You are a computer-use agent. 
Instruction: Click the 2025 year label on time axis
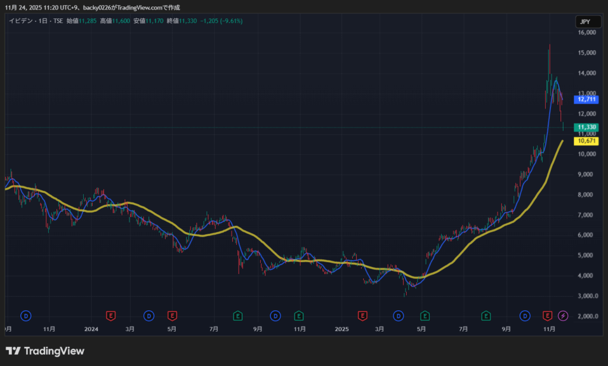click(x=341, y=328)
